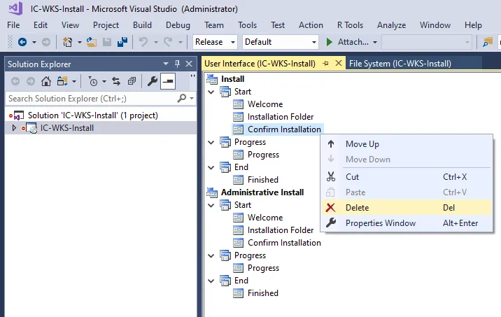Image resolution: width=501 pixels, height=317 pixels.
Task: Click the search magnifier icon in Solution Explorer
Action: 182,98
